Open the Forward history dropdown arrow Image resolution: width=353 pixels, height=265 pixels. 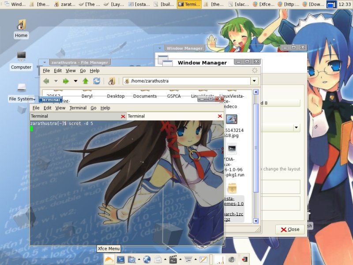click(x=75, y=81)
